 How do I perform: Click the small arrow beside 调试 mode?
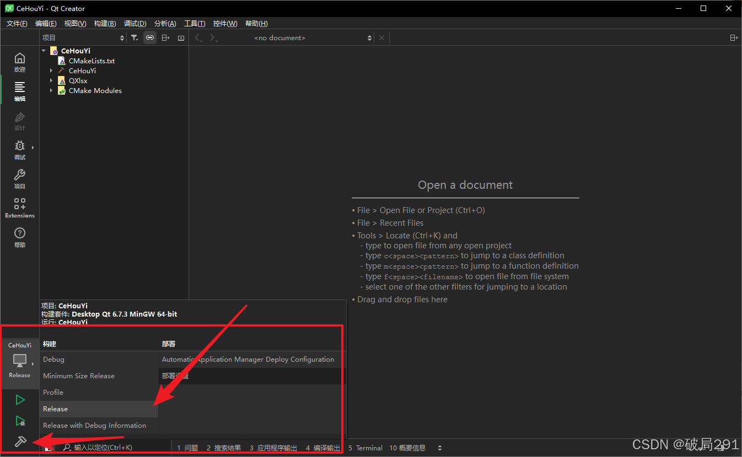tap(33, 147)
